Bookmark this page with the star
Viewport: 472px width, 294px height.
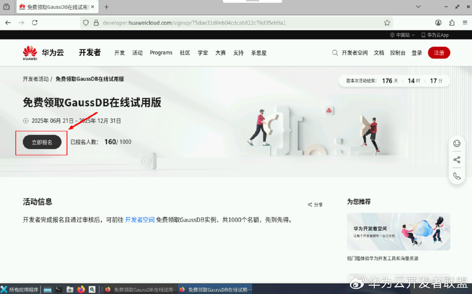(x=387, y=23)
